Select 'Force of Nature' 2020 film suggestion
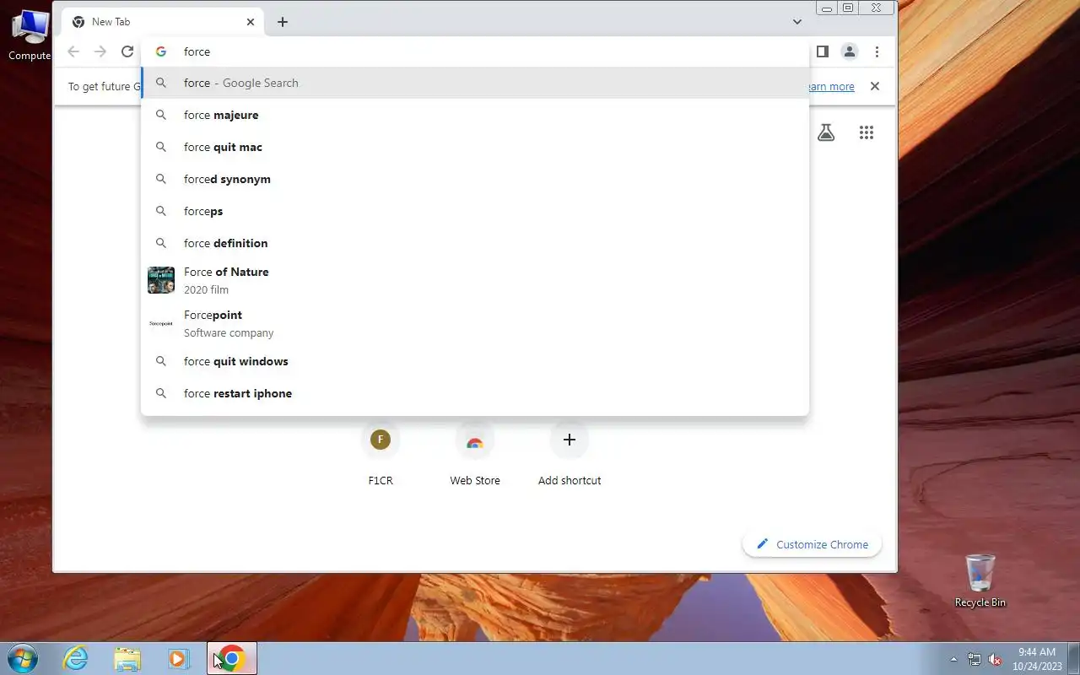This screenshot has width=1080, height=675. 475,280
